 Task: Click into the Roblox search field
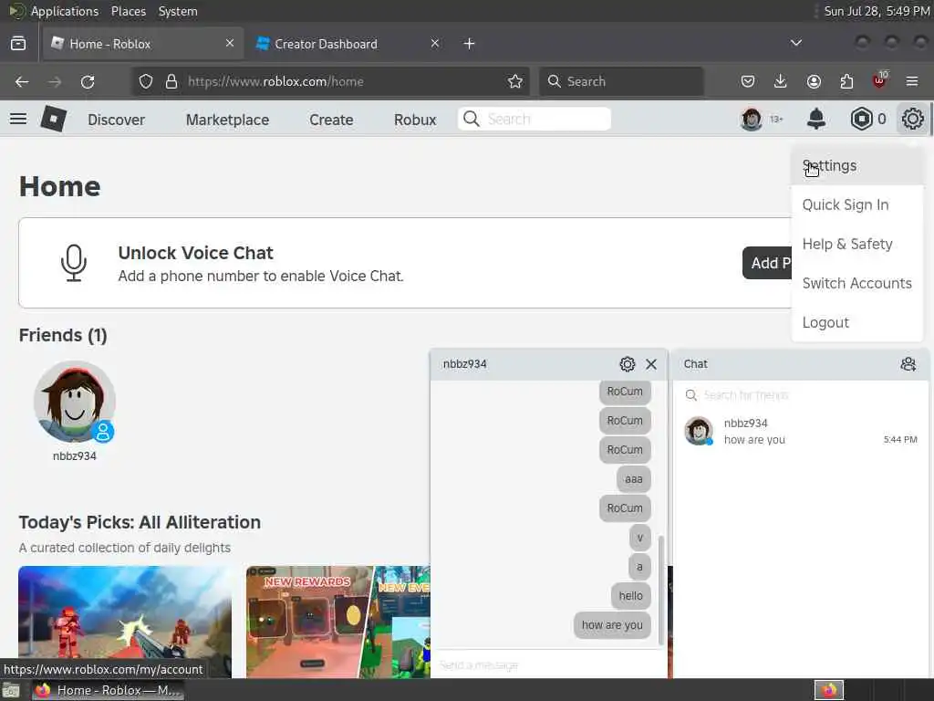click(534, 120)
